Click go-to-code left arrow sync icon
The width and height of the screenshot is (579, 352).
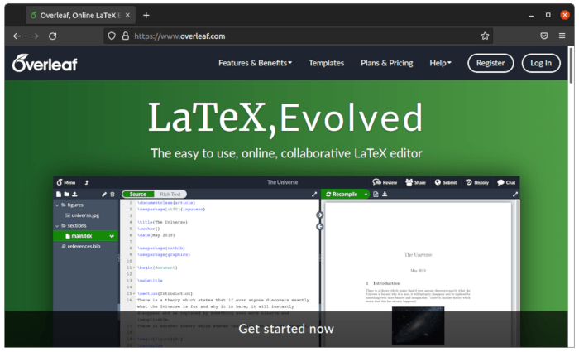(320, 226)
